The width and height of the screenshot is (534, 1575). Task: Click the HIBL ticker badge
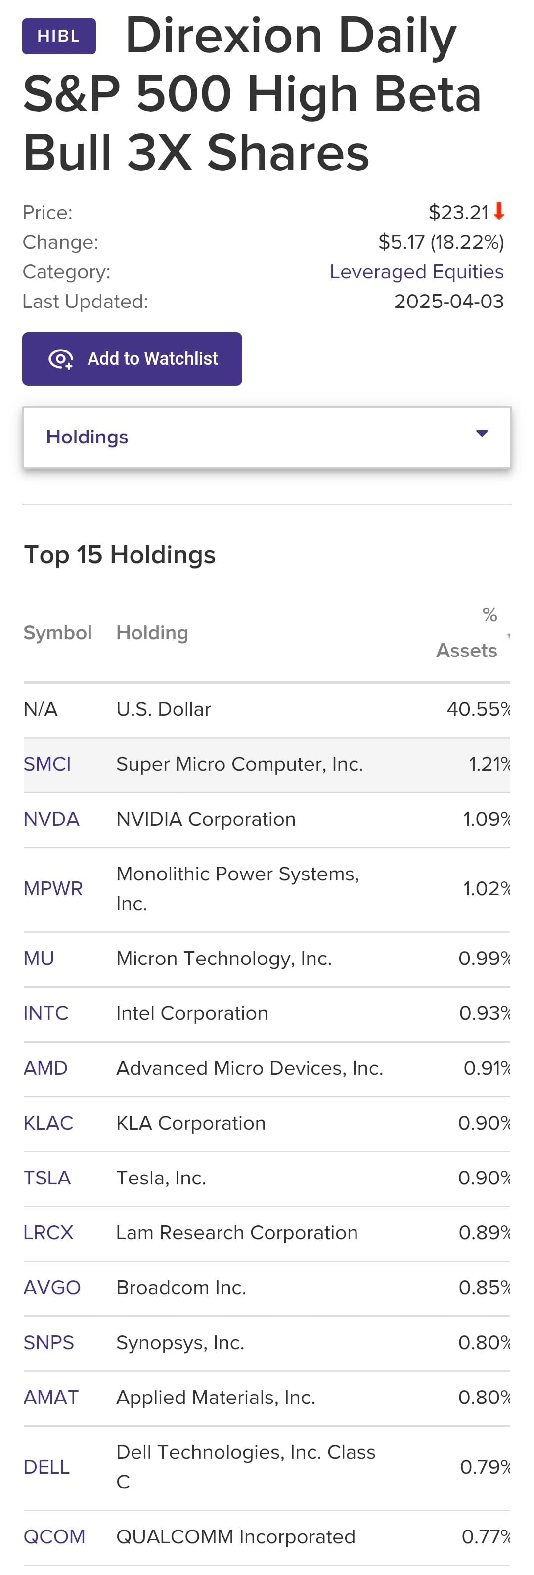point(59,36)
